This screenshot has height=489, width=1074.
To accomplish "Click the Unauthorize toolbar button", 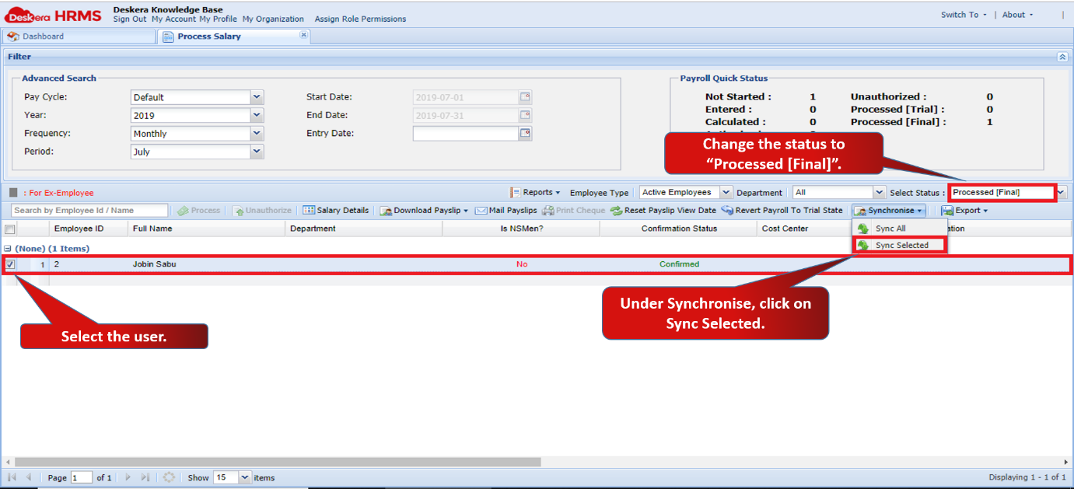I will click(262, 211).
